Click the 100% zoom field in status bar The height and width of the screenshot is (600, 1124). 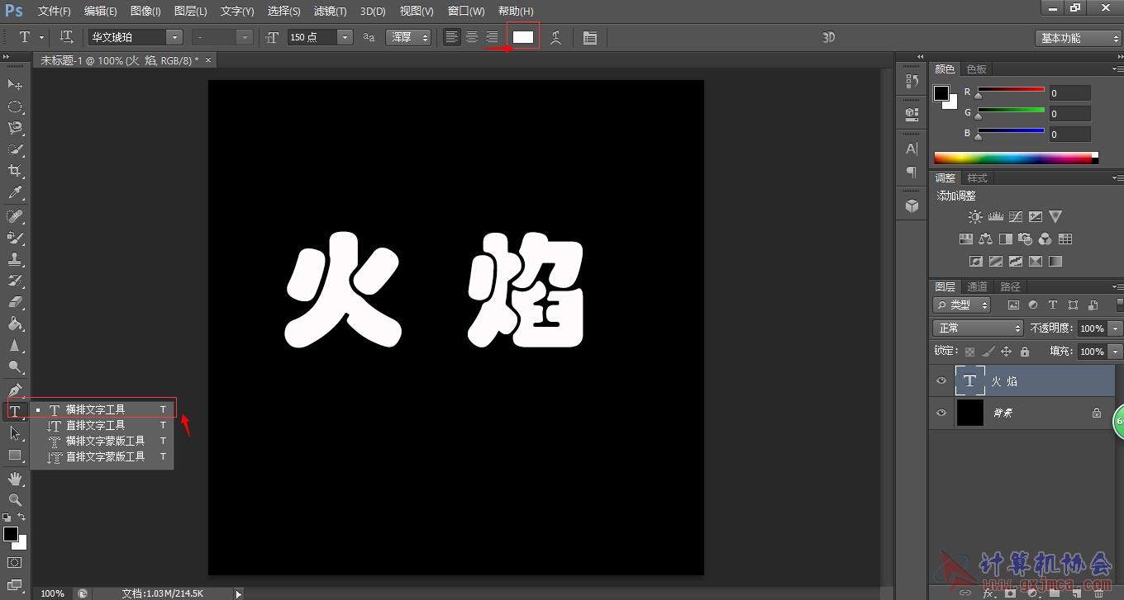[x=52, y=593]
